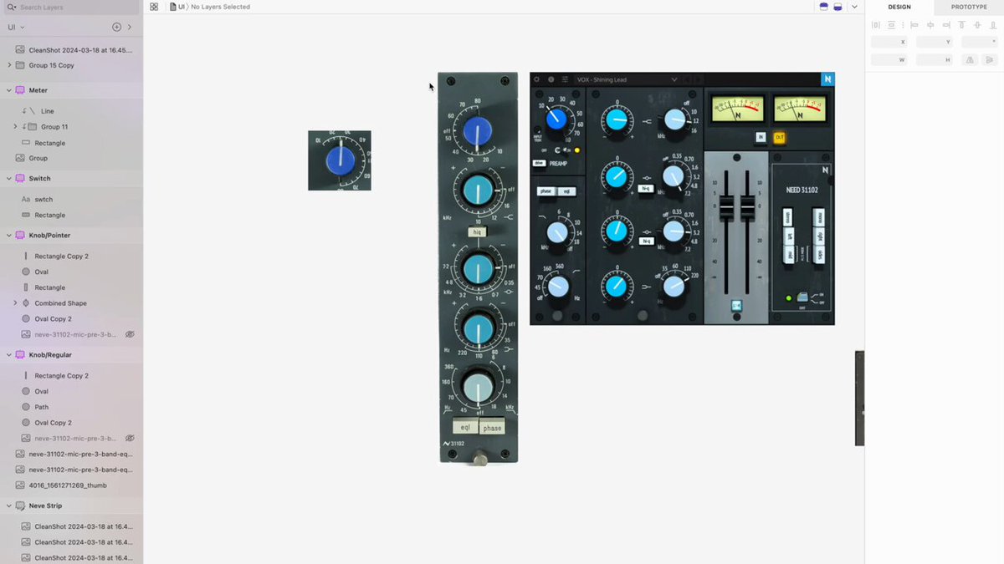This screenshot has width=1004, height=564.
Task: Toggle the OUT meter button in plugin
Action: click(x=779, y=137)
